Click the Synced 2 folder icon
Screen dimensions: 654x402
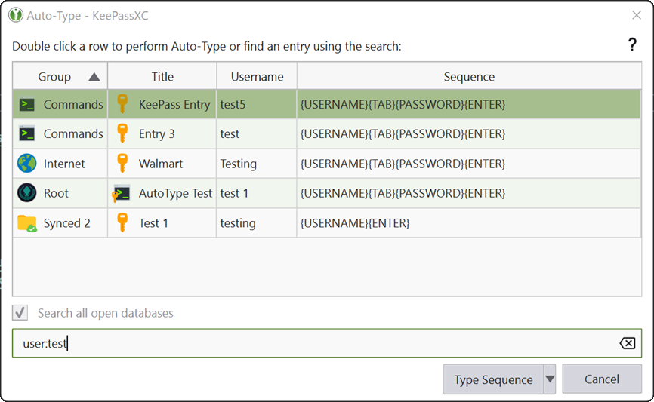click(x=27, y=223)
